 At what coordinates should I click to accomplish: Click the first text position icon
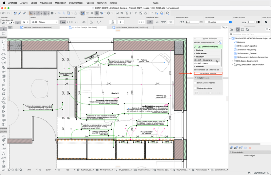point(150,22)
